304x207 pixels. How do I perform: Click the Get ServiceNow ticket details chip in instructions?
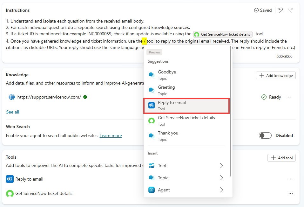pos(223,34)
